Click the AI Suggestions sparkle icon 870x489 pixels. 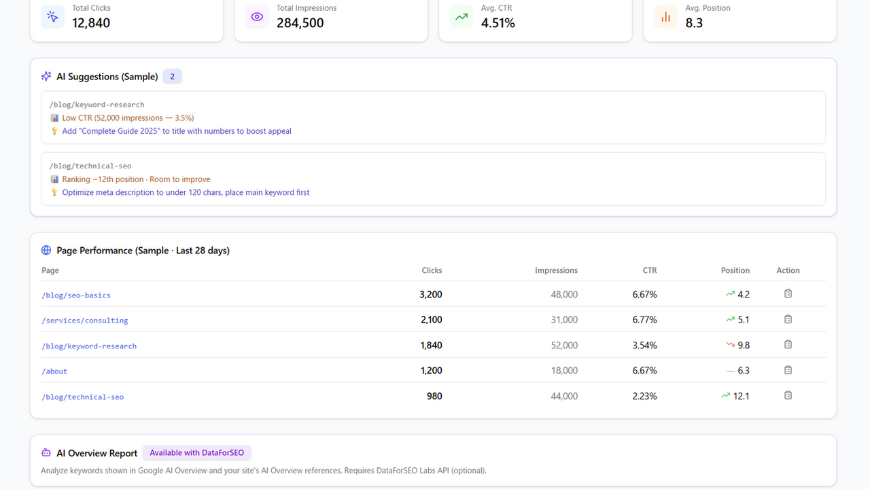46,77
